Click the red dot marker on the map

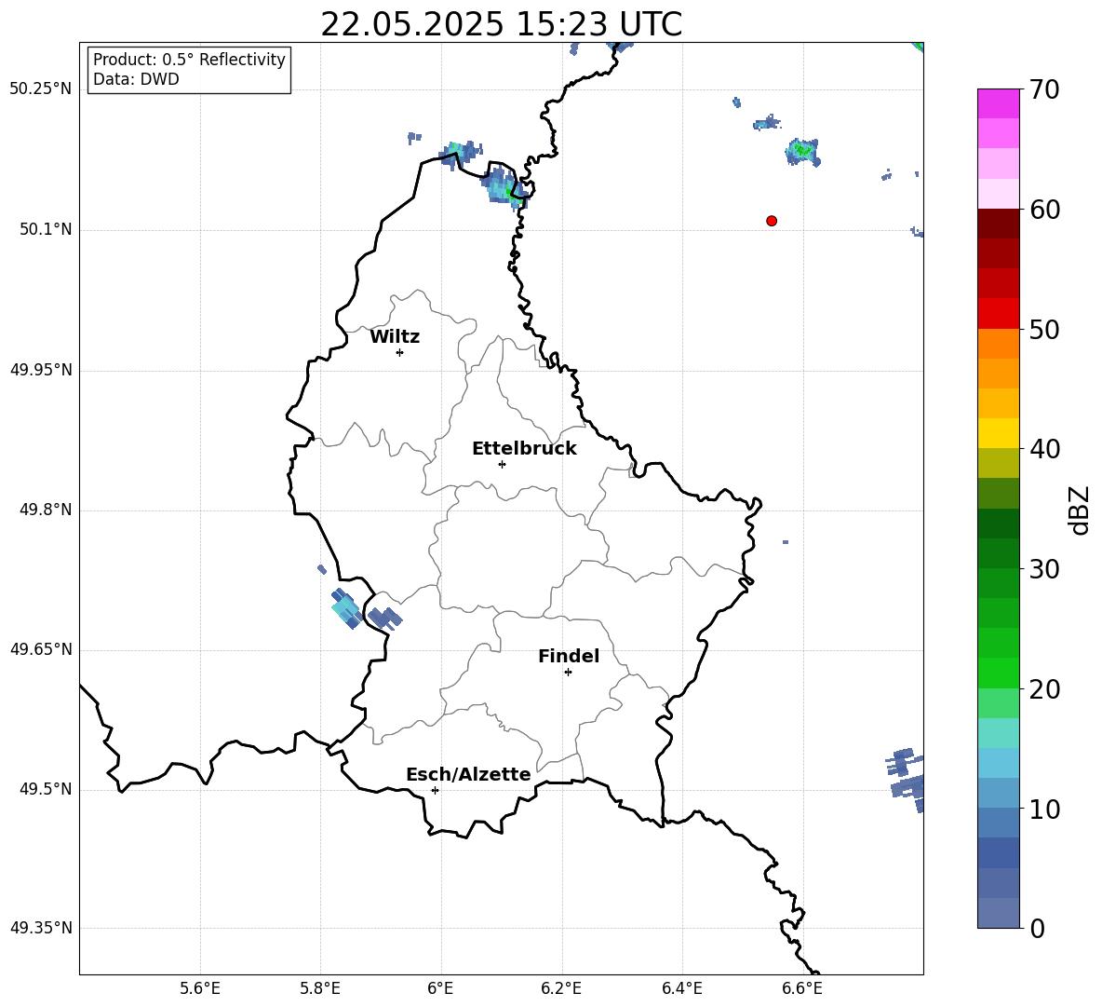[771, 221]
